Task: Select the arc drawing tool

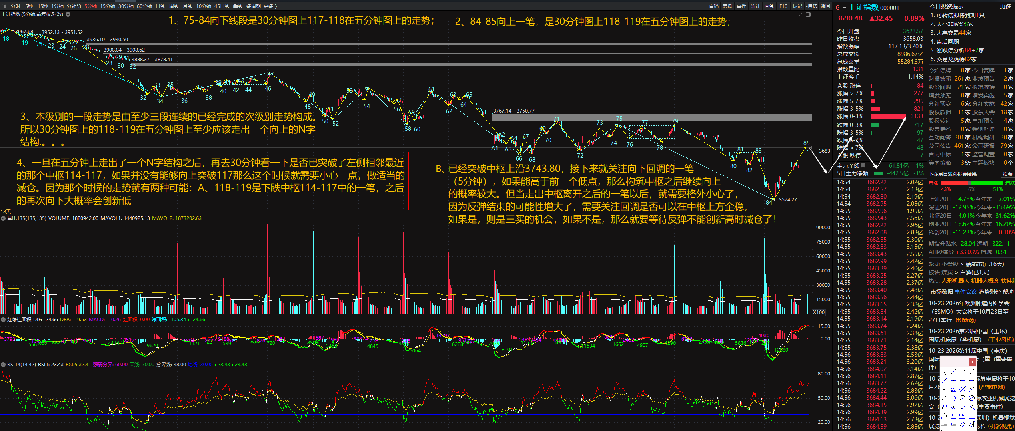Action: pos(954,398)
